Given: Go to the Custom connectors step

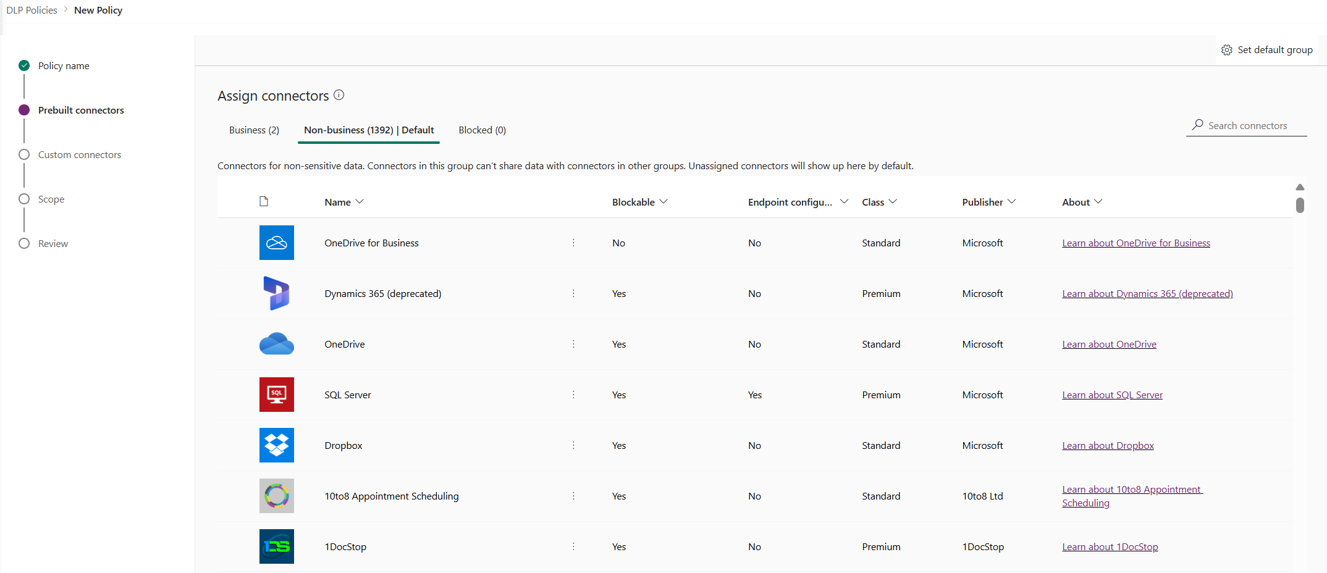Looking at the screenshot, I should pyautogui.click(x=79, y=155).
